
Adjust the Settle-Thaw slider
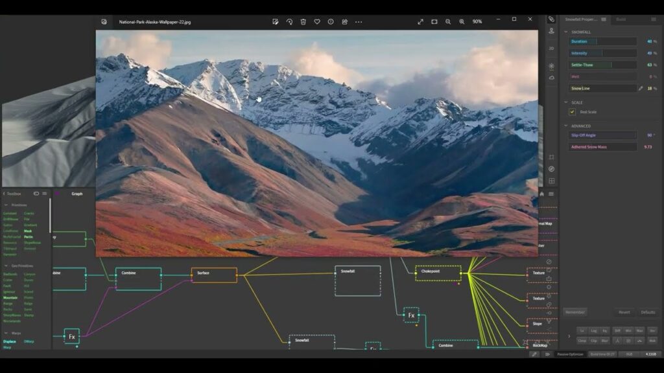pos(602,65)
